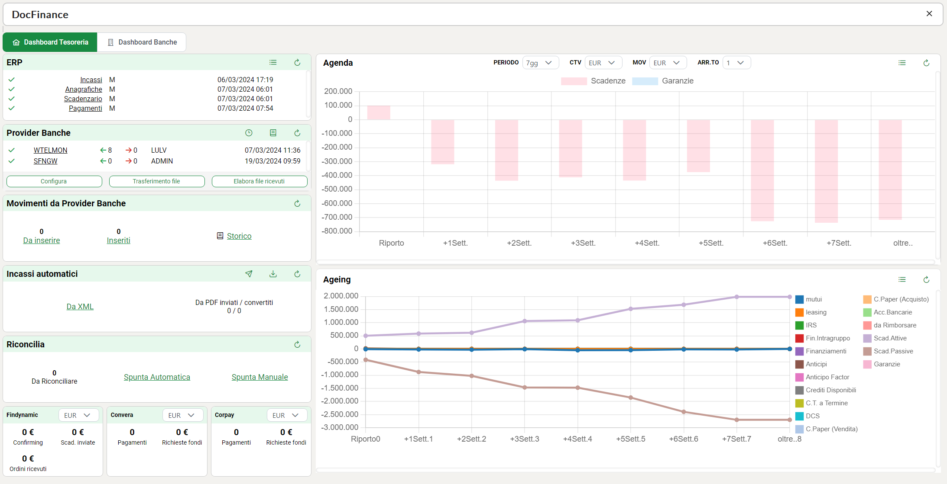Click the send icon in Incassi automatici
This screenshot has width=947, height=484.
249,274
